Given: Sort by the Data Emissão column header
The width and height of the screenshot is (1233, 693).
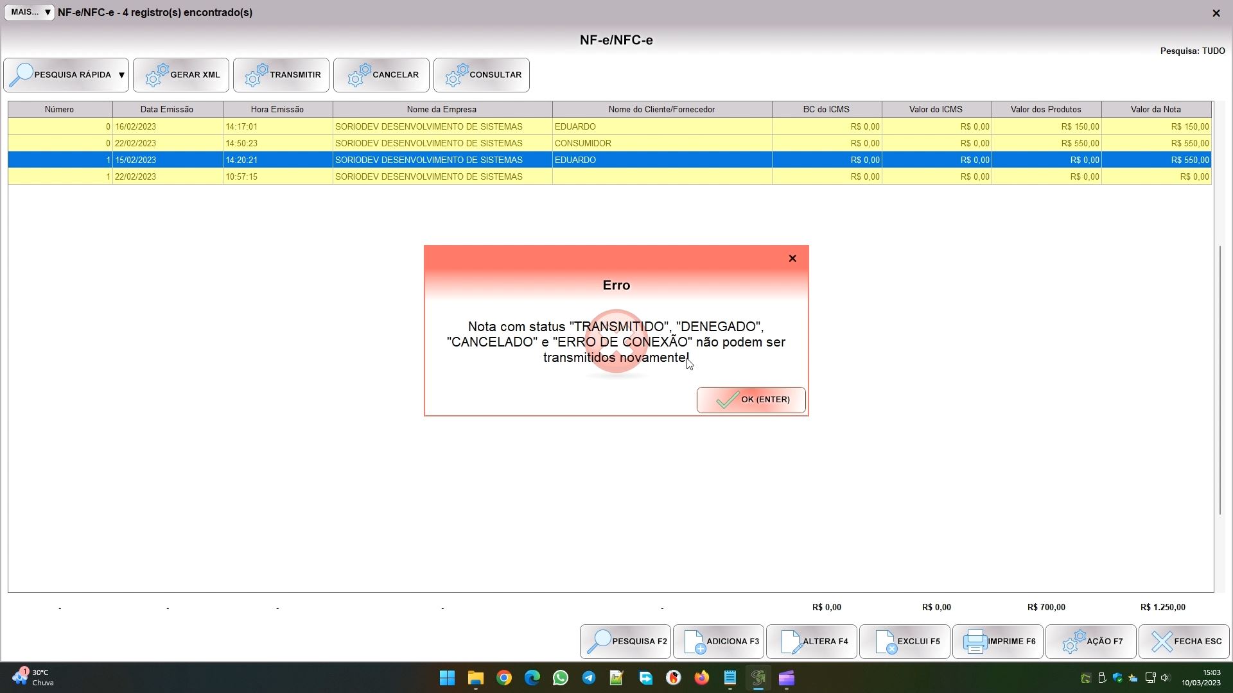Looking at the screenshot, I should point(167,110).
